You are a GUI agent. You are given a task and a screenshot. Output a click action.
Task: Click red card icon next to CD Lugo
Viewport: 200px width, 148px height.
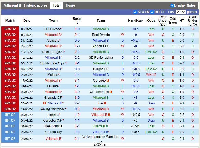click(x=108, y=81)
